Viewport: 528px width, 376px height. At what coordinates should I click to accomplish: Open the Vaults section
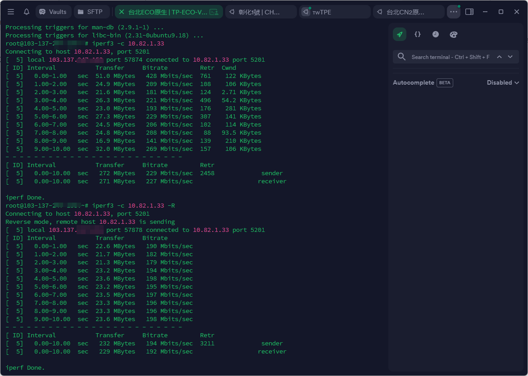pos(53,12)
